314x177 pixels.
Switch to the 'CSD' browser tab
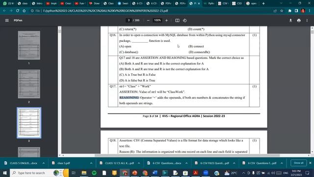coord(237,3)
